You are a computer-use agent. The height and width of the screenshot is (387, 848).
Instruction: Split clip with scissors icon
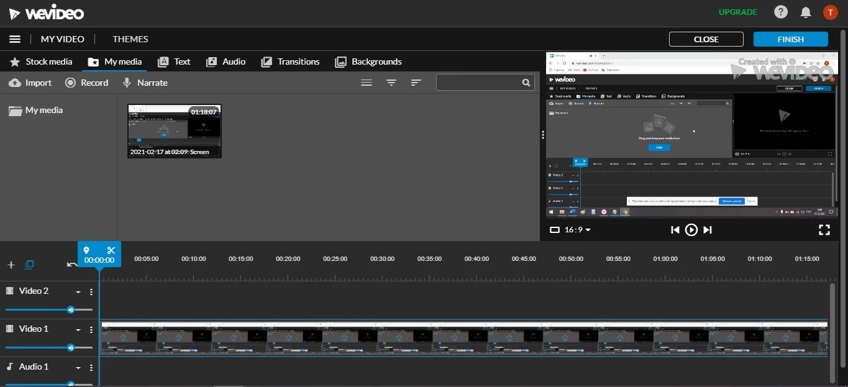coord(111,250)
